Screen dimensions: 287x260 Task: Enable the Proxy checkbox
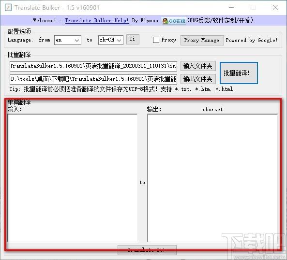coord(156,40)
